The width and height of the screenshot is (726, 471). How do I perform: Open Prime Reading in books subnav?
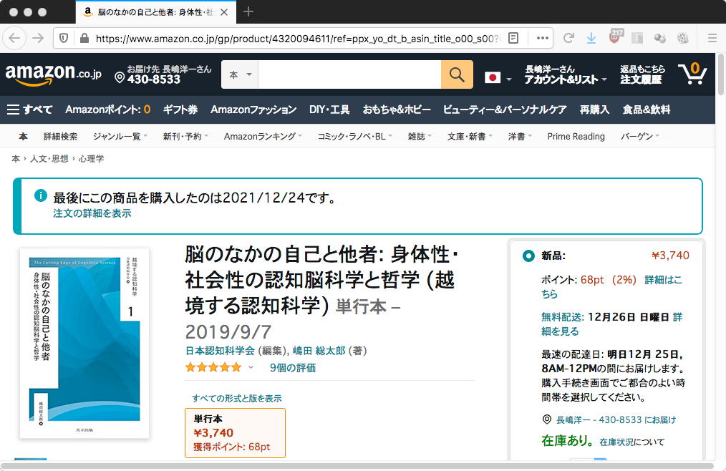pyautogui.click(x=576, y=136)
